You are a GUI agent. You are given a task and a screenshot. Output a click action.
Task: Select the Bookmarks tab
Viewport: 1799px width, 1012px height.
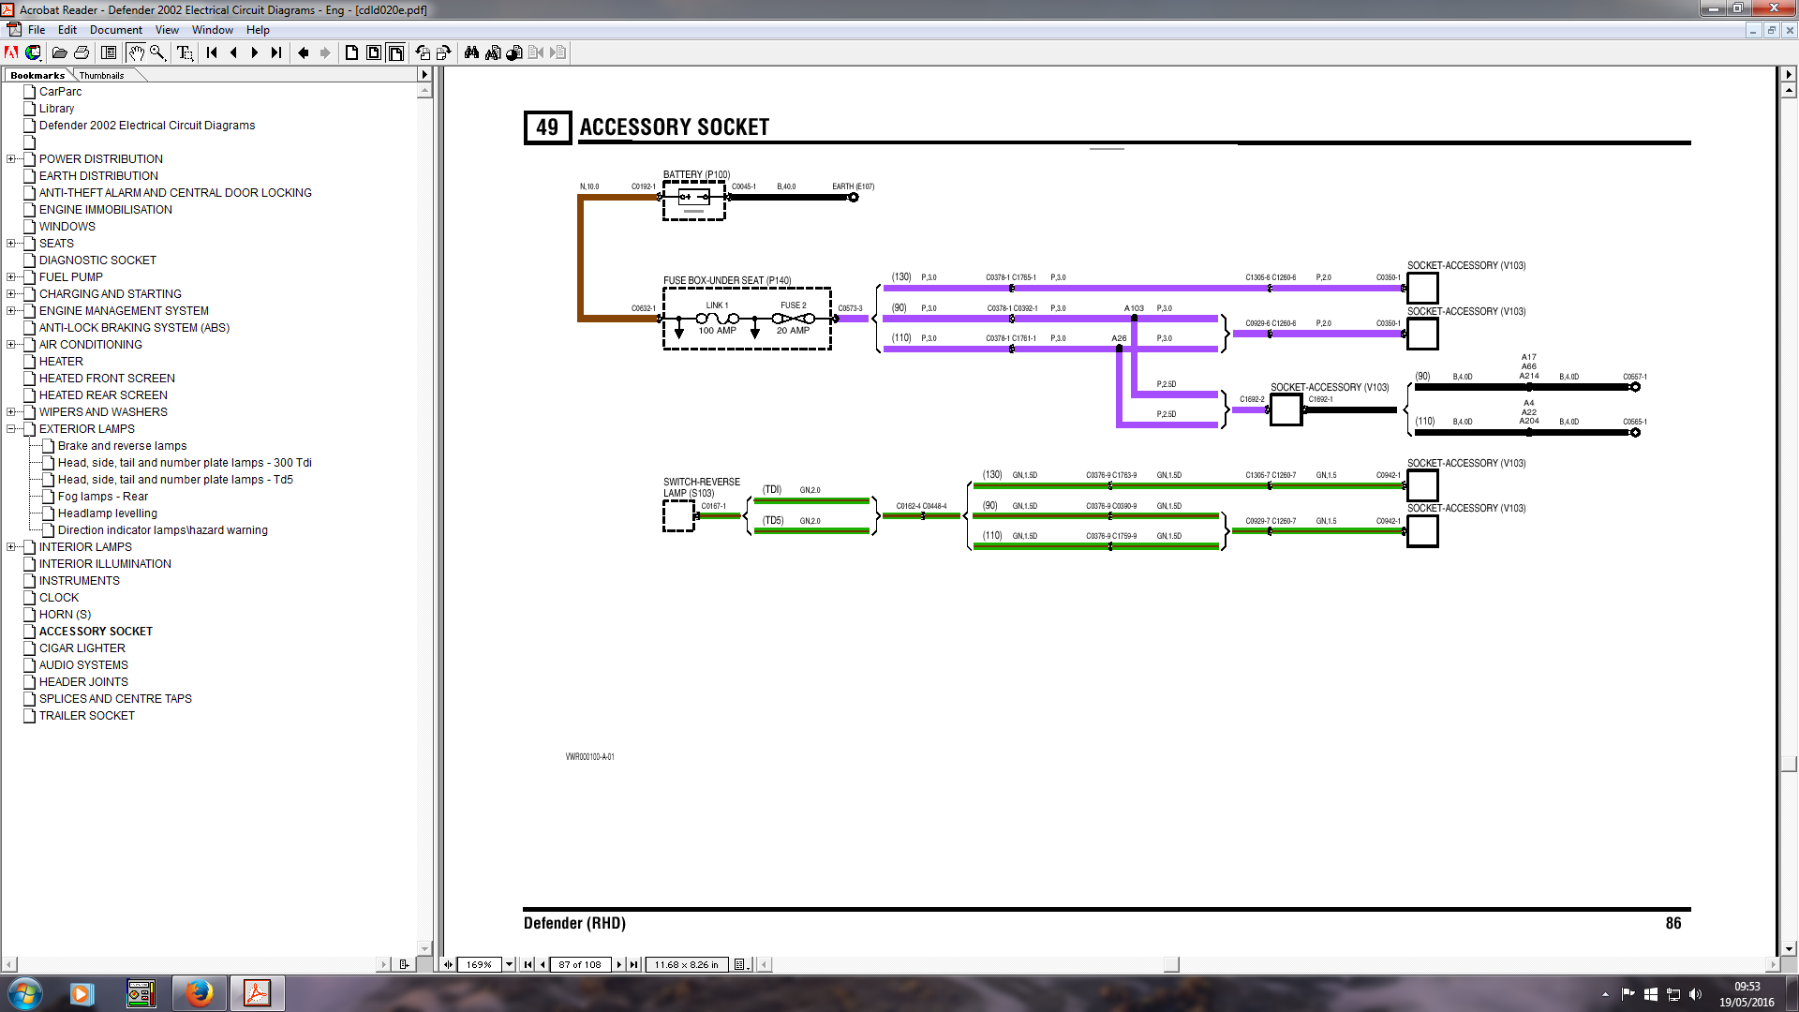(37, 75)
